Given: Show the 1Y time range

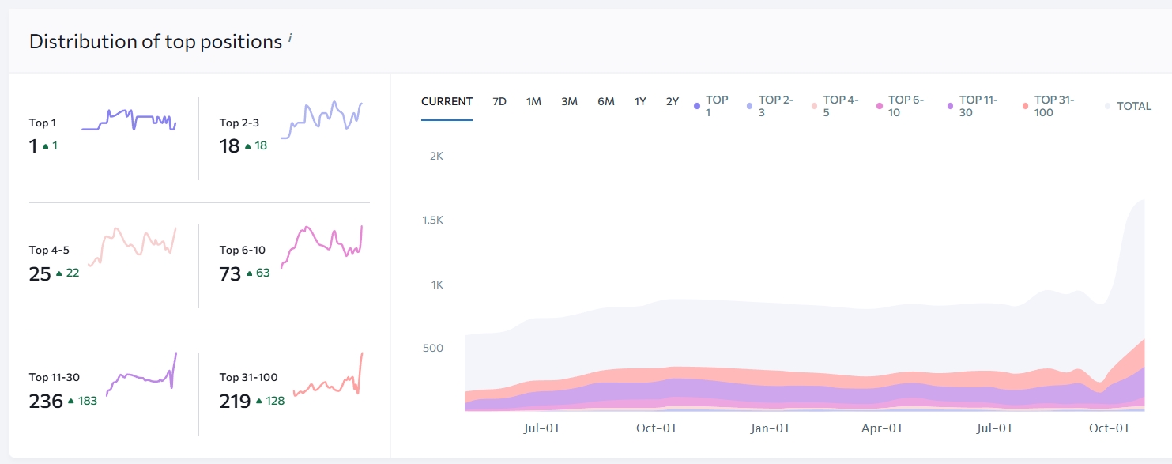Looking at the screenshot, I should pos(640,102).
